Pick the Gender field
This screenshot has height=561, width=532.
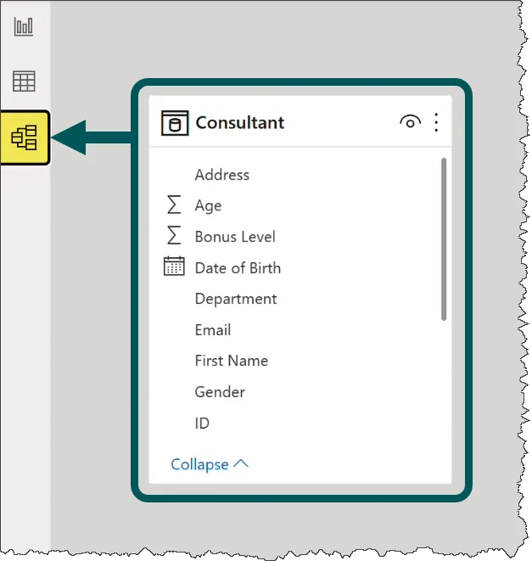point(220,392)
